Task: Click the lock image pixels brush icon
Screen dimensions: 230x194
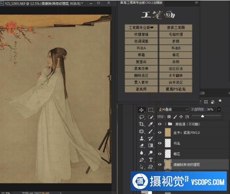Action: pyautogui.click(x=175, y=116)
